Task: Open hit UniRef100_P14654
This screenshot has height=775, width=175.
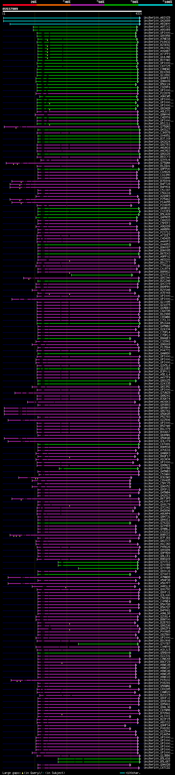Action: [157, 734]
